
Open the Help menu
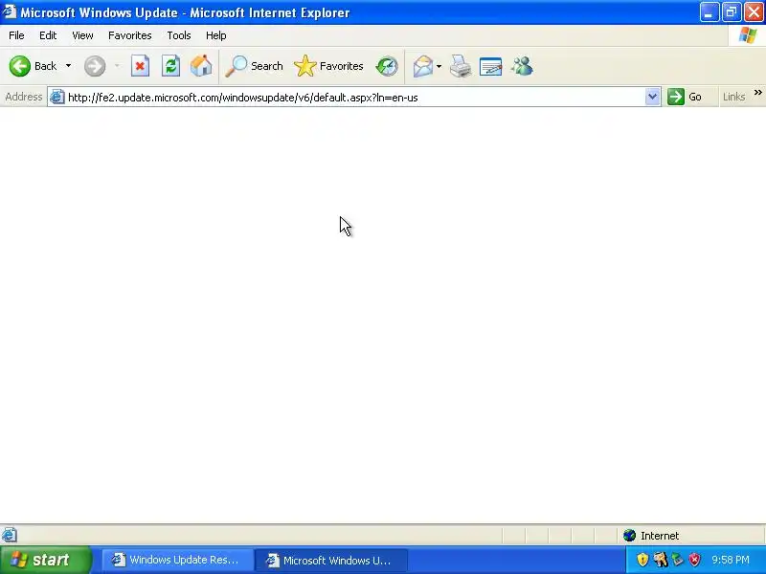(216, 35)
